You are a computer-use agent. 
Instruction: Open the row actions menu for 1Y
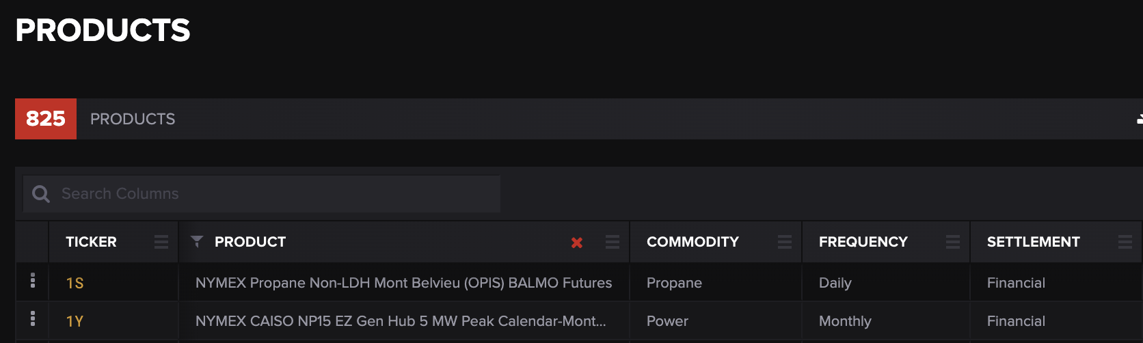click(33, 319)
